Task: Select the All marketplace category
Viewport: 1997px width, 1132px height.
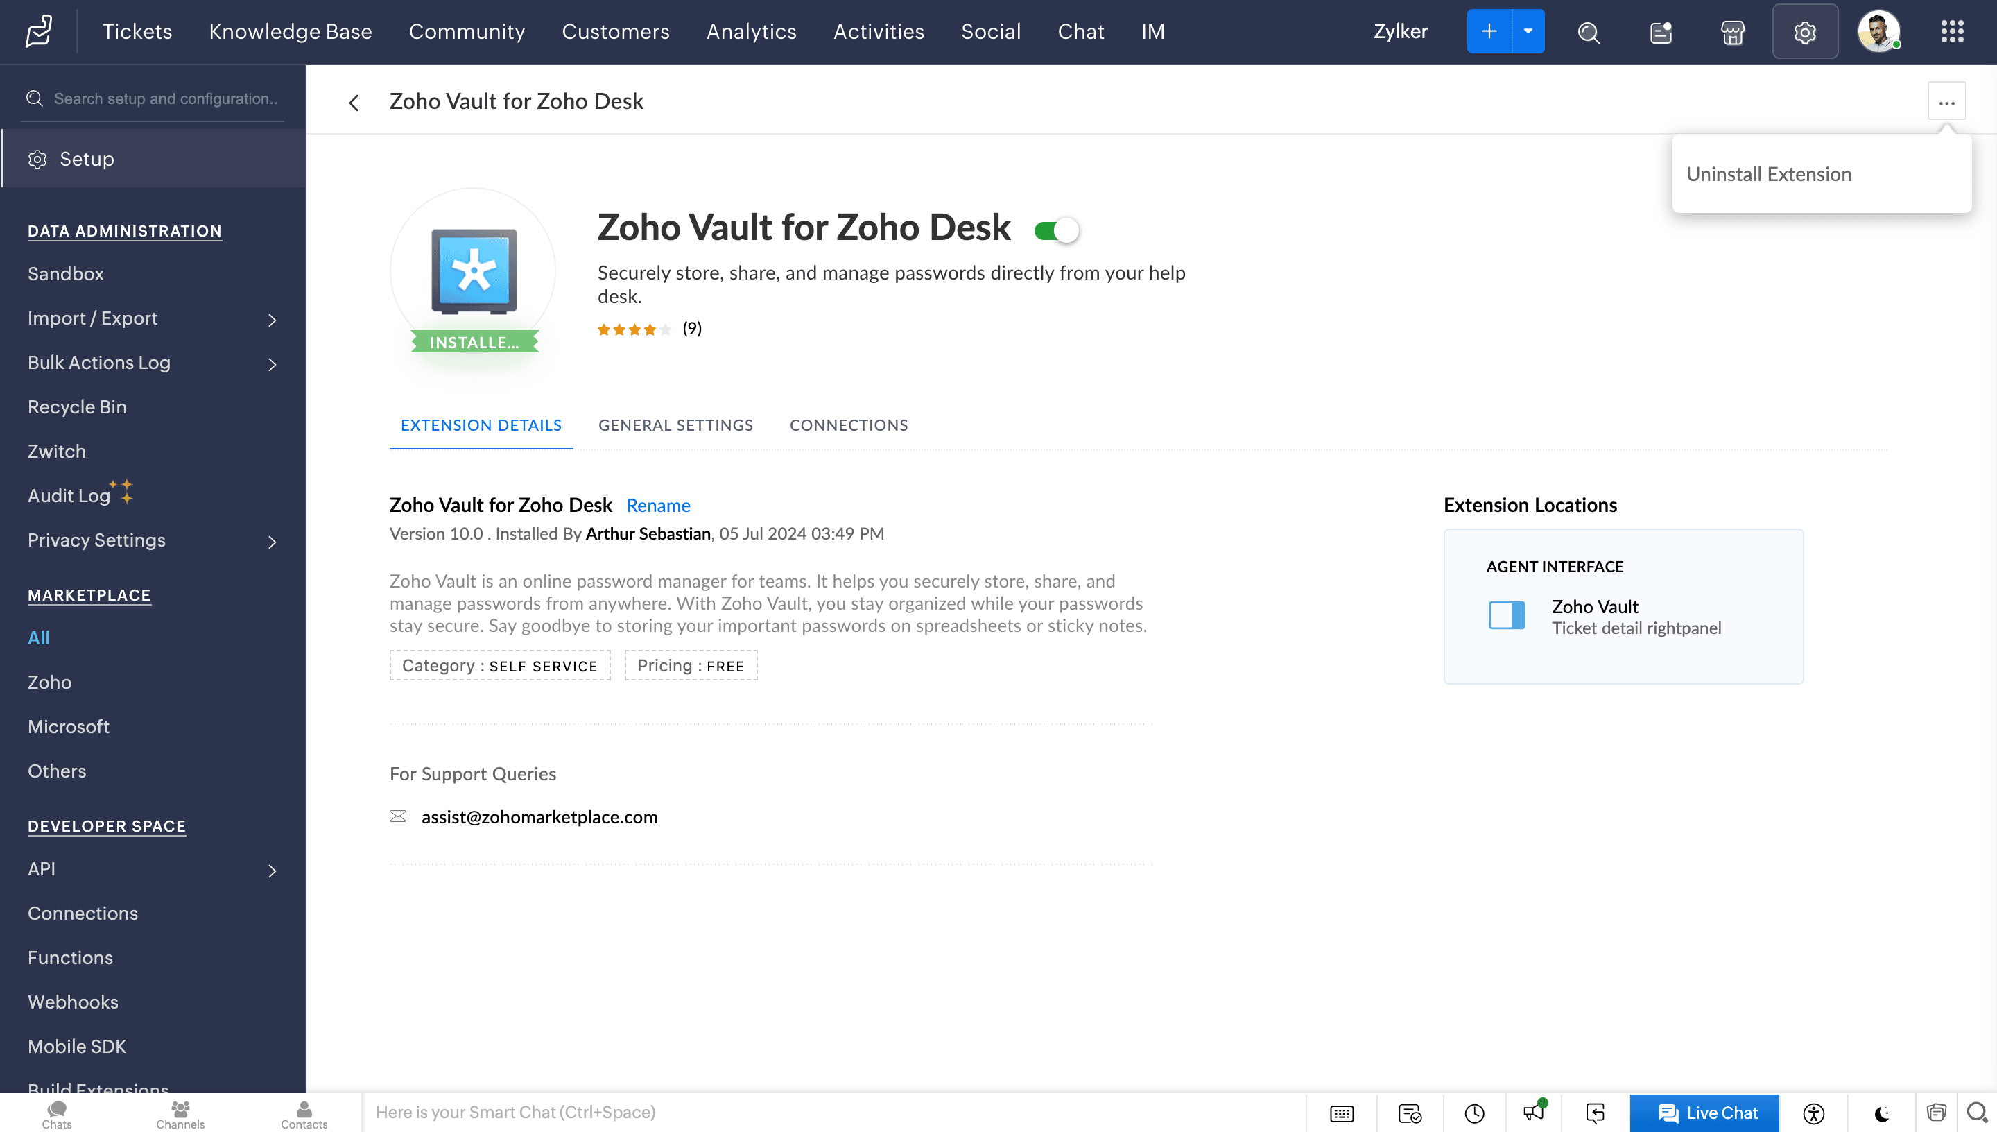Action: pos(39,637)
